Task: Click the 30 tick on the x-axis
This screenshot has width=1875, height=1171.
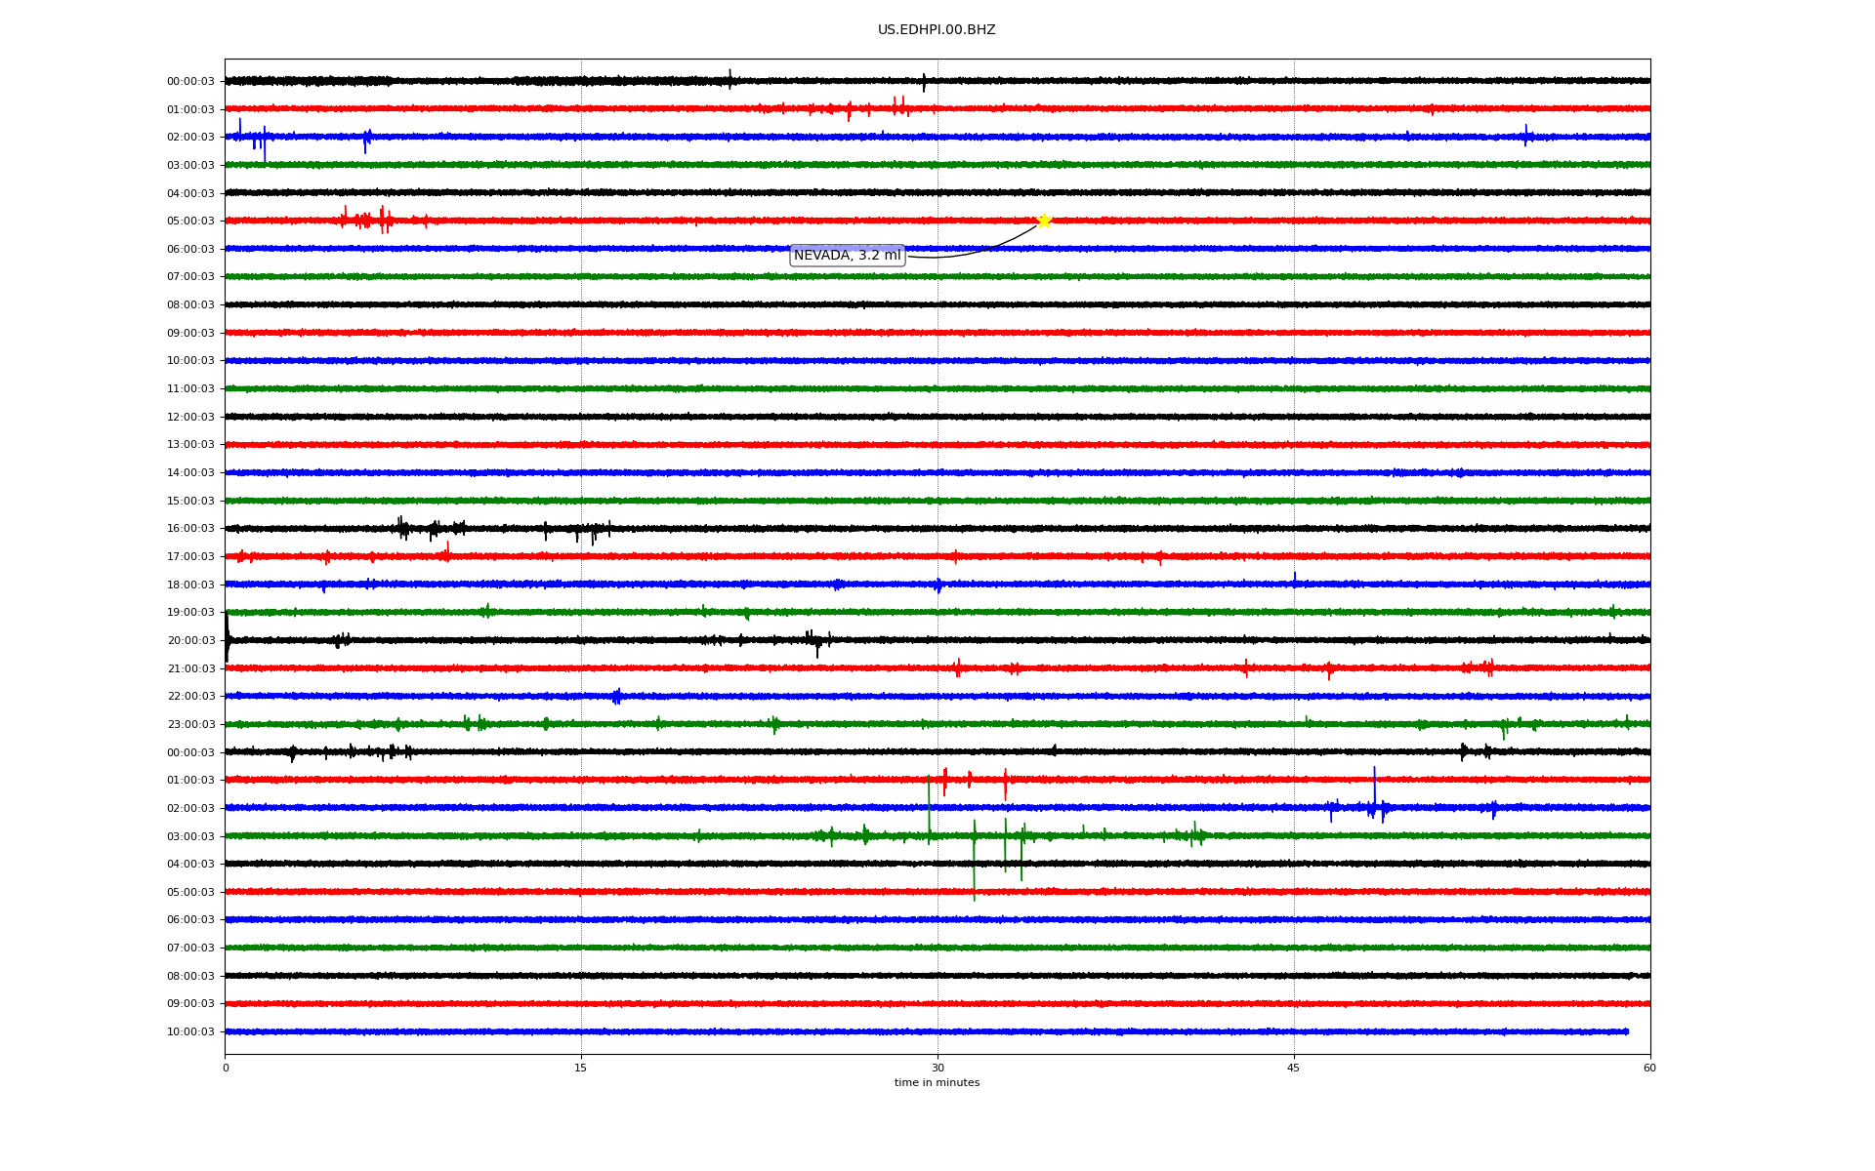Action: coord(937,1069)
